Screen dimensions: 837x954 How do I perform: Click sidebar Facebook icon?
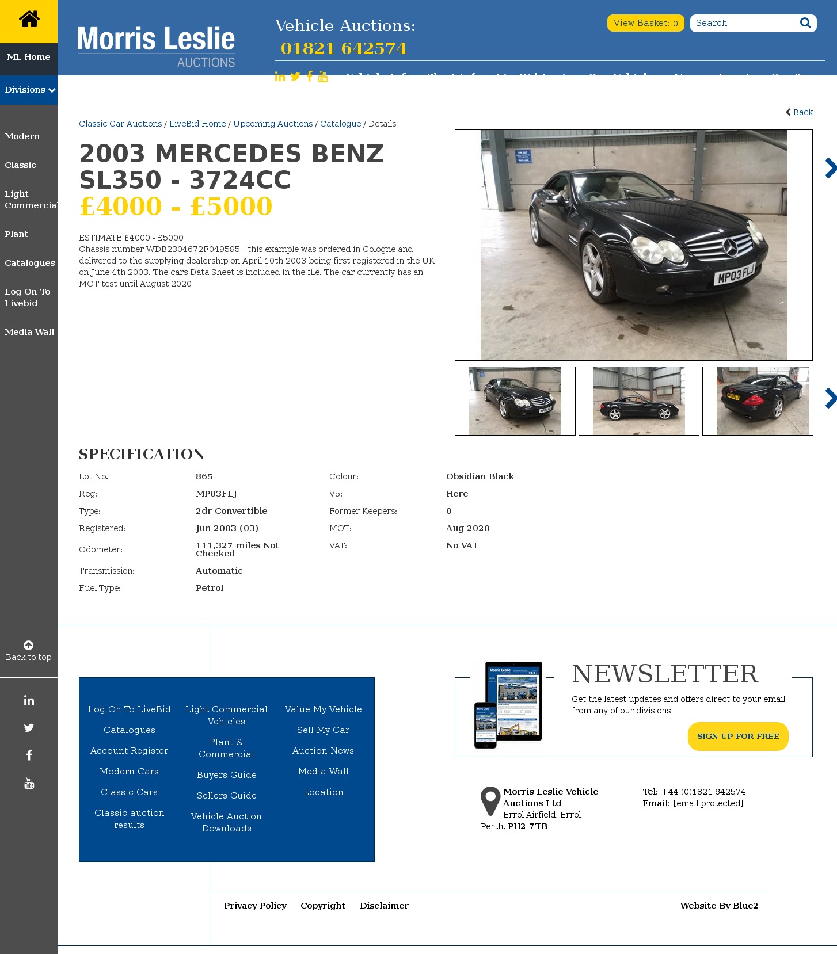[29, 755]
